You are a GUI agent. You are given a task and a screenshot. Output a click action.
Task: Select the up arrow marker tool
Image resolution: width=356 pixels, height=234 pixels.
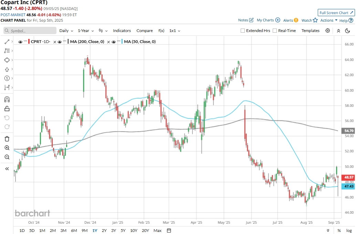point(7,69)
